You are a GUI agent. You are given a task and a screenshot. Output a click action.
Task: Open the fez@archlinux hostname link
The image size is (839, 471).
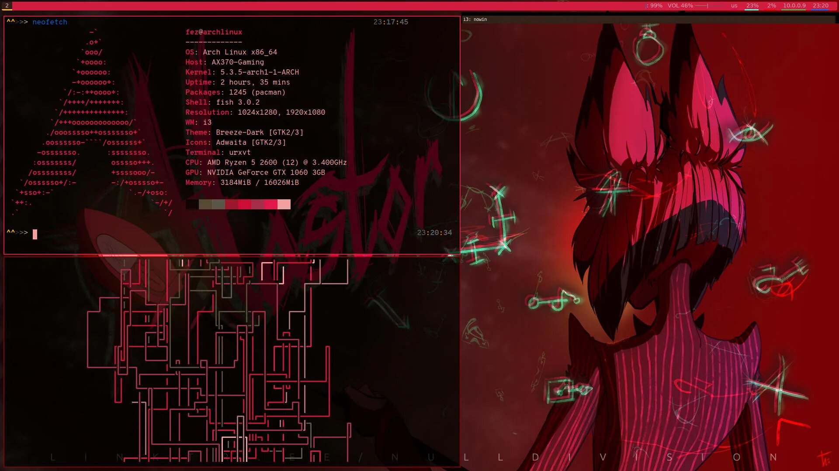click(213, 32)
